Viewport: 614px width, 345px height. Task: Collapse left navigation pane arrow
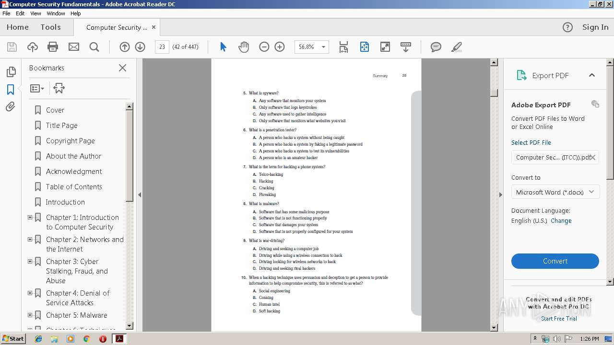coord(140,195)
